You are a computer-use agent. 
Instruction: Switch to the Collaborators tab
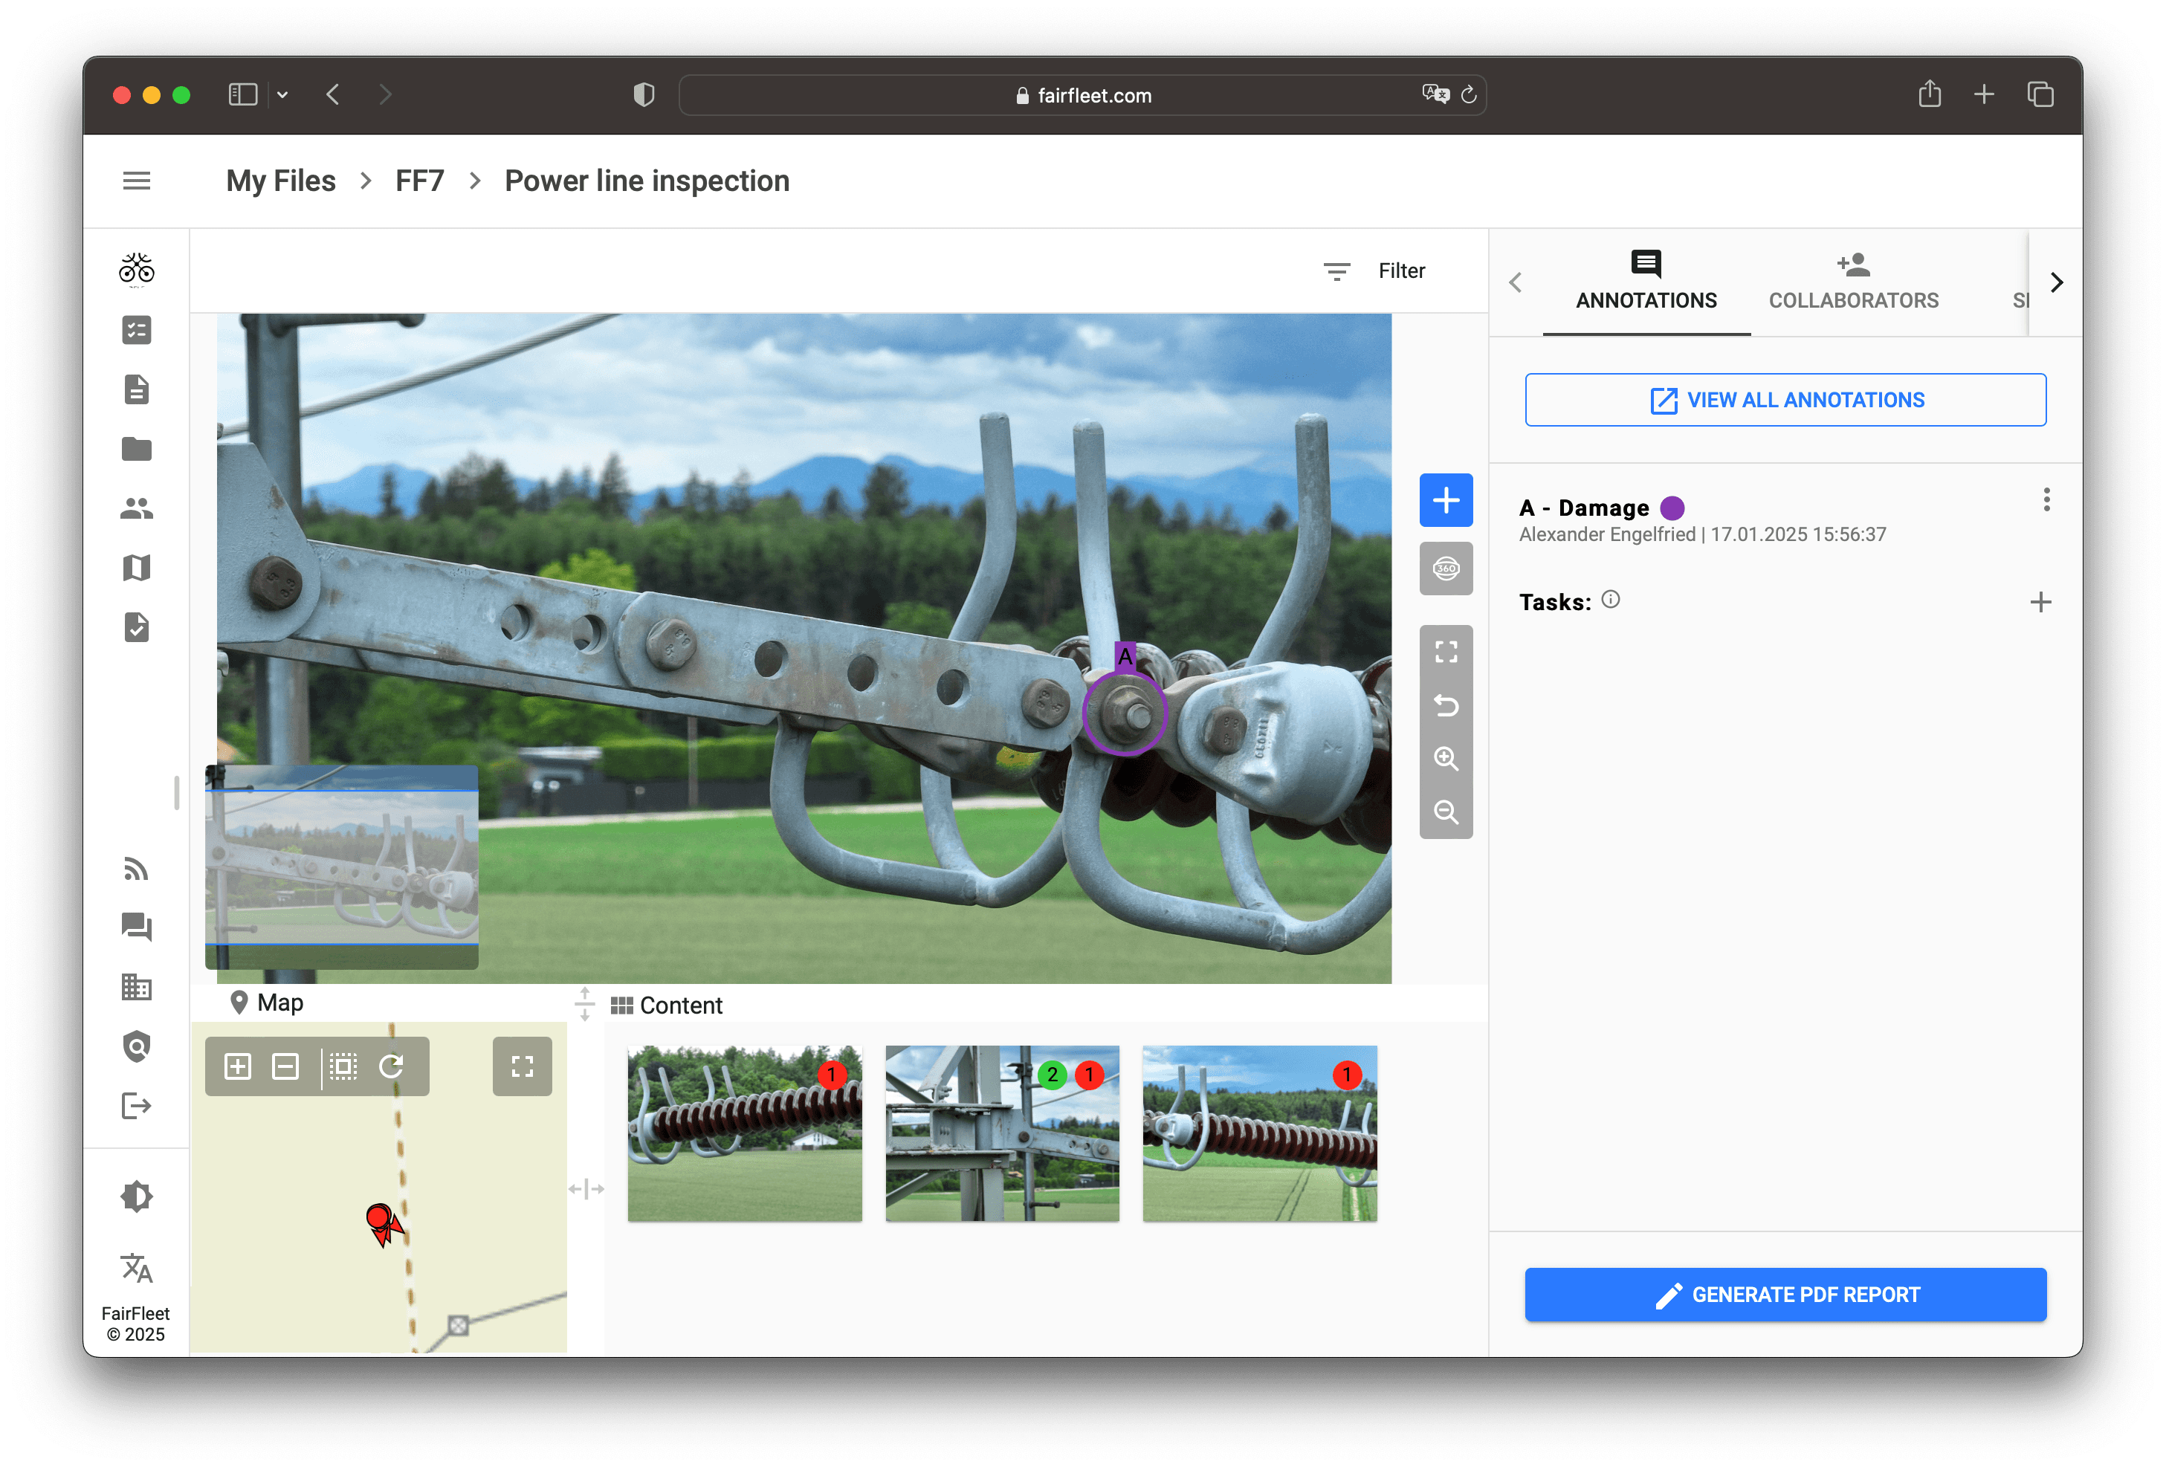pyautogui.click(x=1853, y=282)
